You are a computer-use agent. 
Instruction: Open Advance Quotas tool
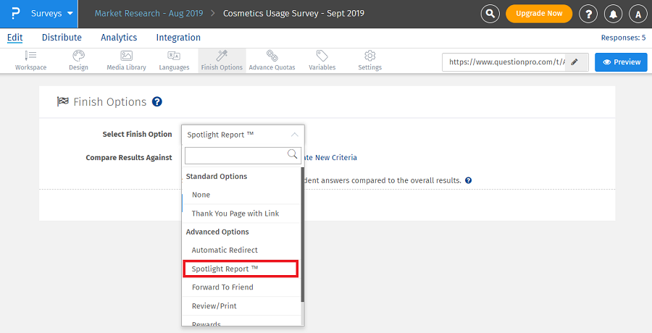pyautogui.click(x=272, y=61)
